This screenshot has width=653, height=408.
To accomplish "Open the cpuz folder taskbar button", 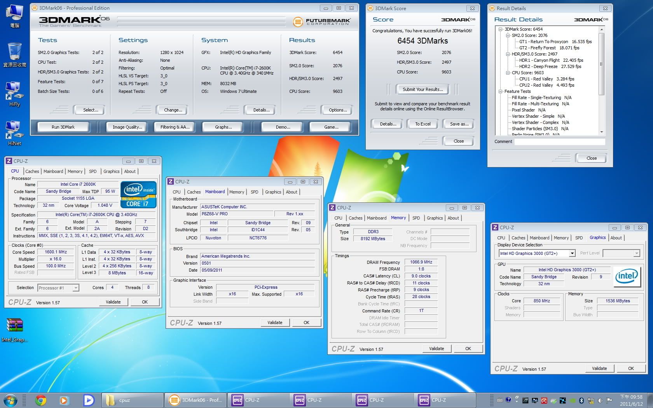I will [133, 400].
